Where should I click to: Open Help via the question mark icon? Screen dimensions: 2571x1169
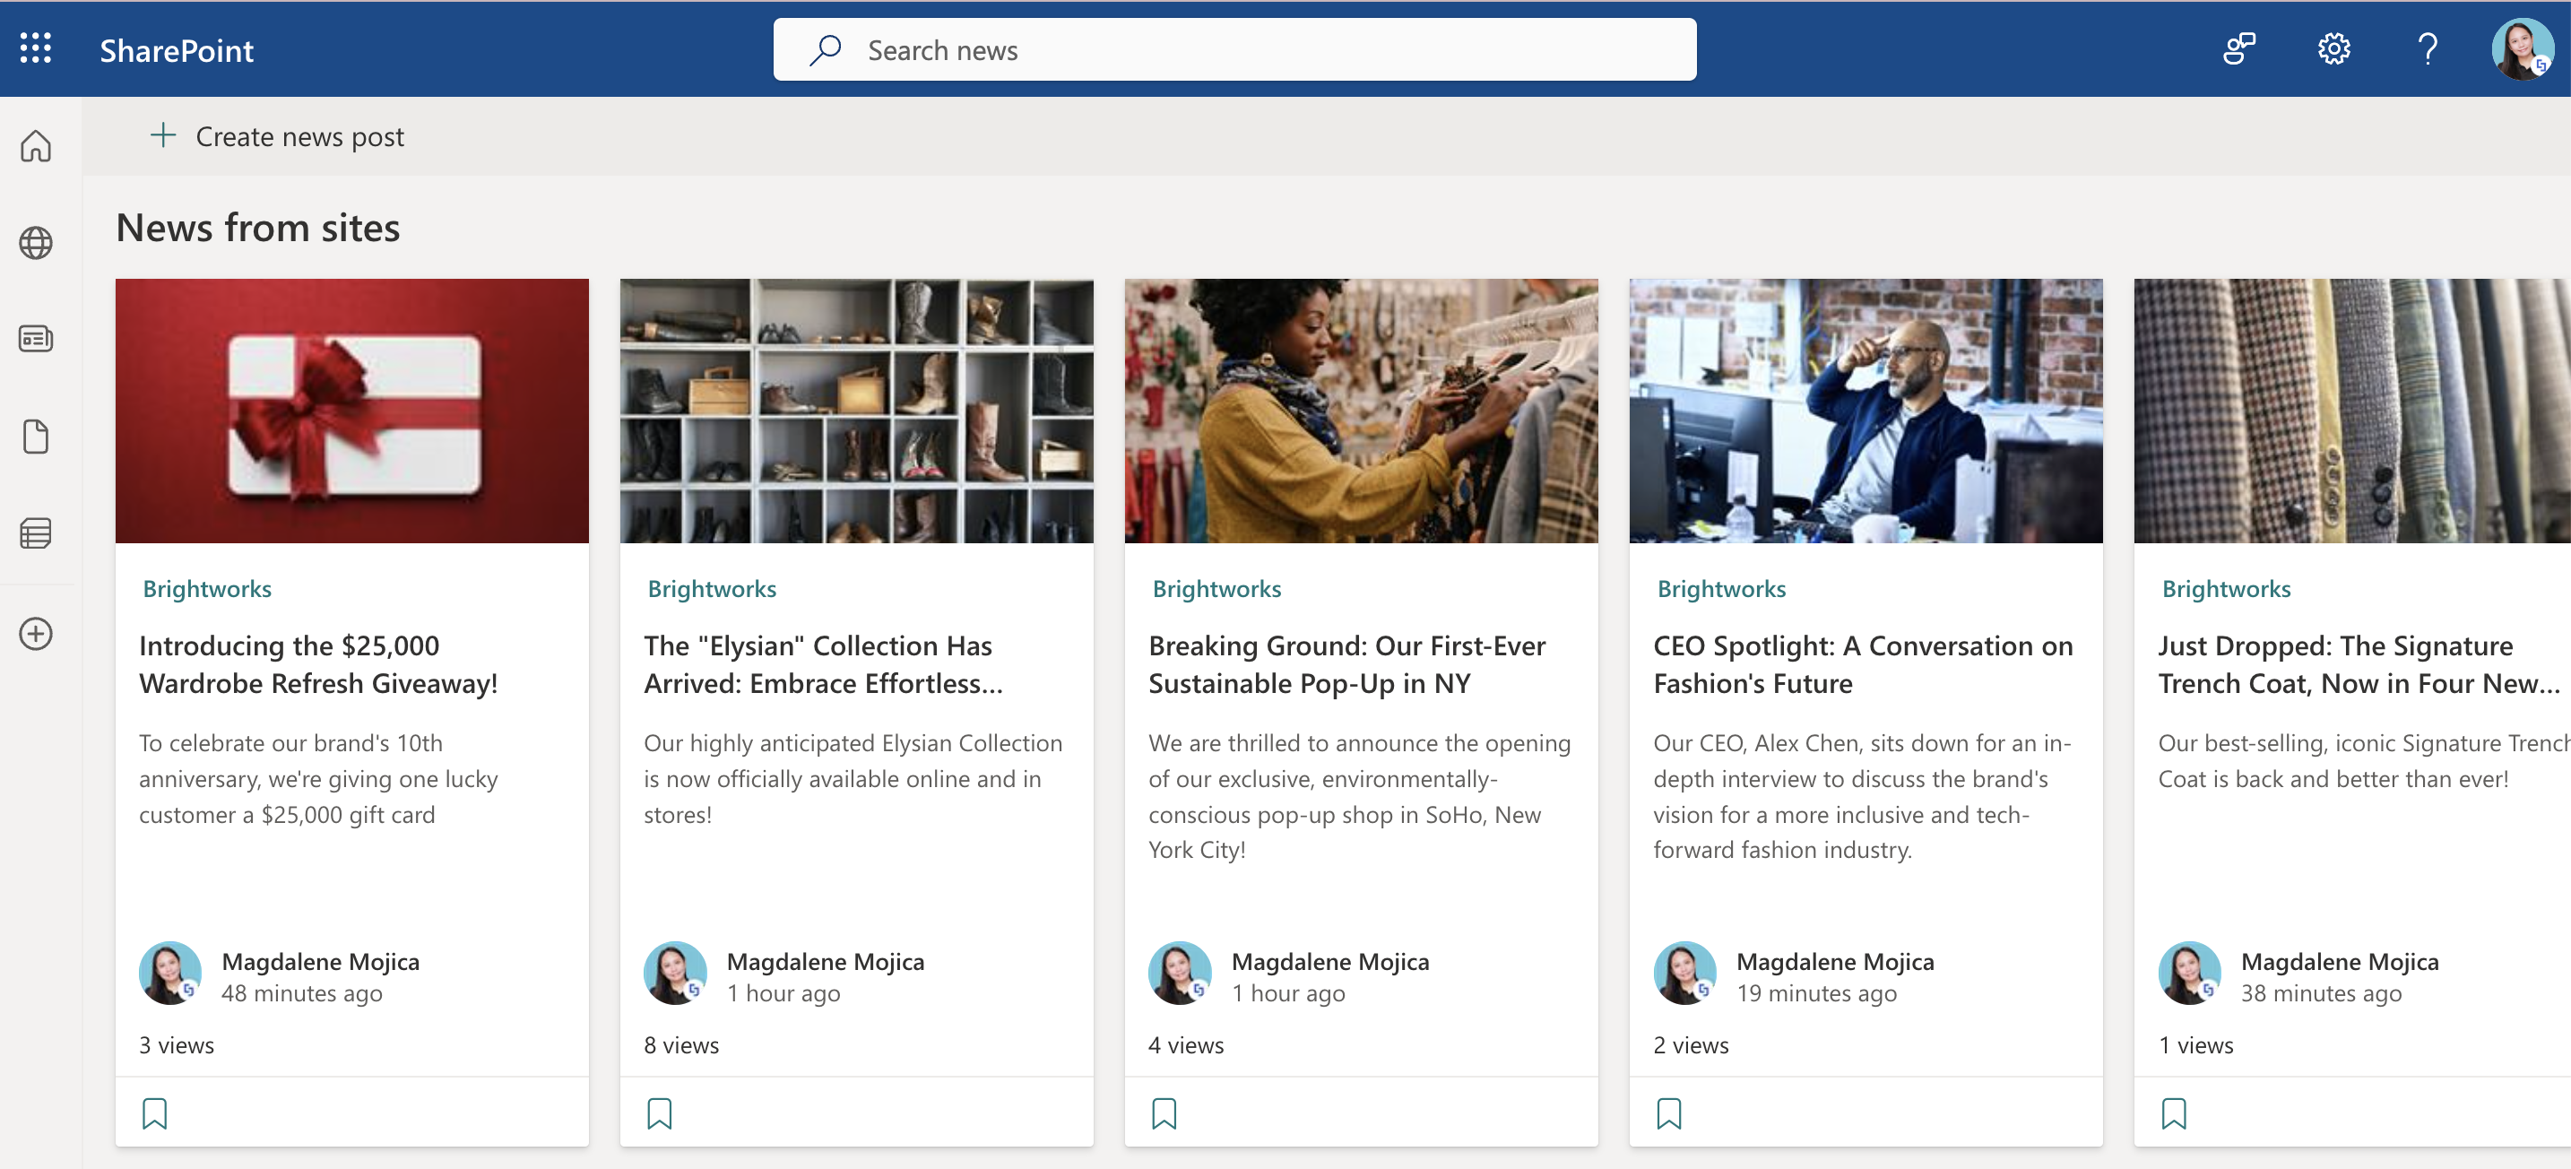point(2428,49)
